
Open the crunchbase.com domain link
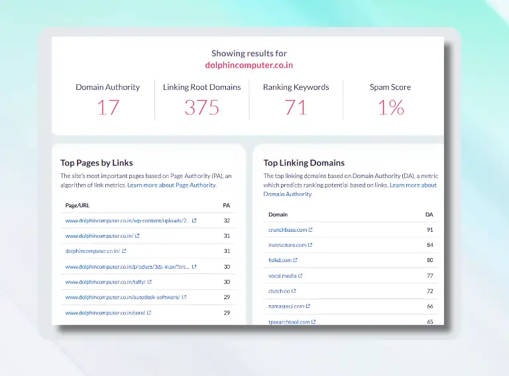coord(287,230)
